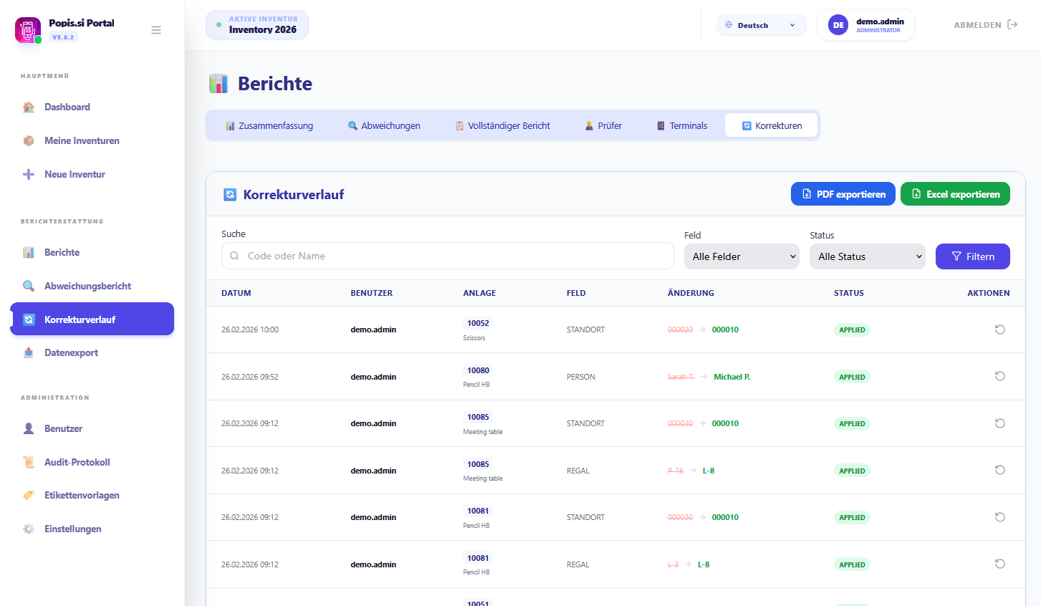
Task: Select the Prüfer tab
Action: pyautogui.click(x=603, y=126)
